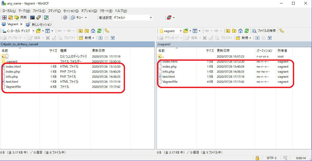Sort remote panel by パーミッション column
The image size is (312, 161).
(x=265, y=51)
